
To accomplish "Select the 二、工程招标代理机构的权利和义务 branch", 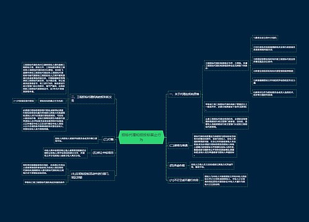I will point(92,99).
